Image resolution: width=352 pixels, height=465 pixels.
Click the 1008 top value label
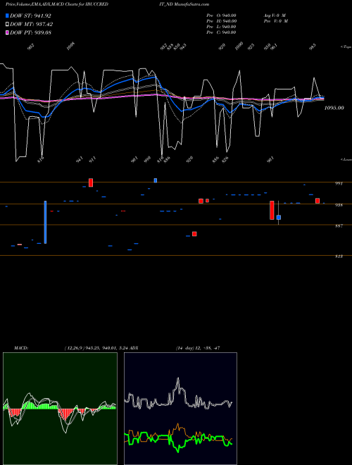coord(70,46)
